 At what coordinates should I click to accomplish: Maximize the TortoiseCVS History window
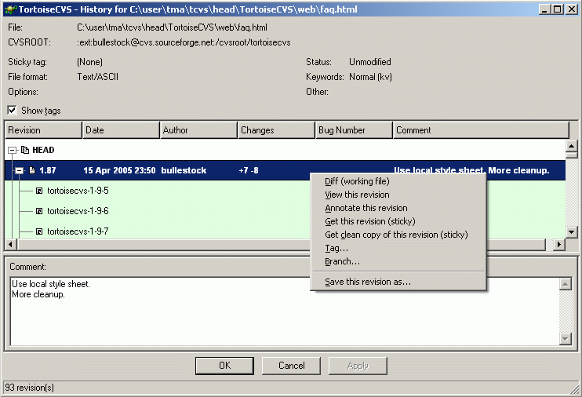[558, 9]
